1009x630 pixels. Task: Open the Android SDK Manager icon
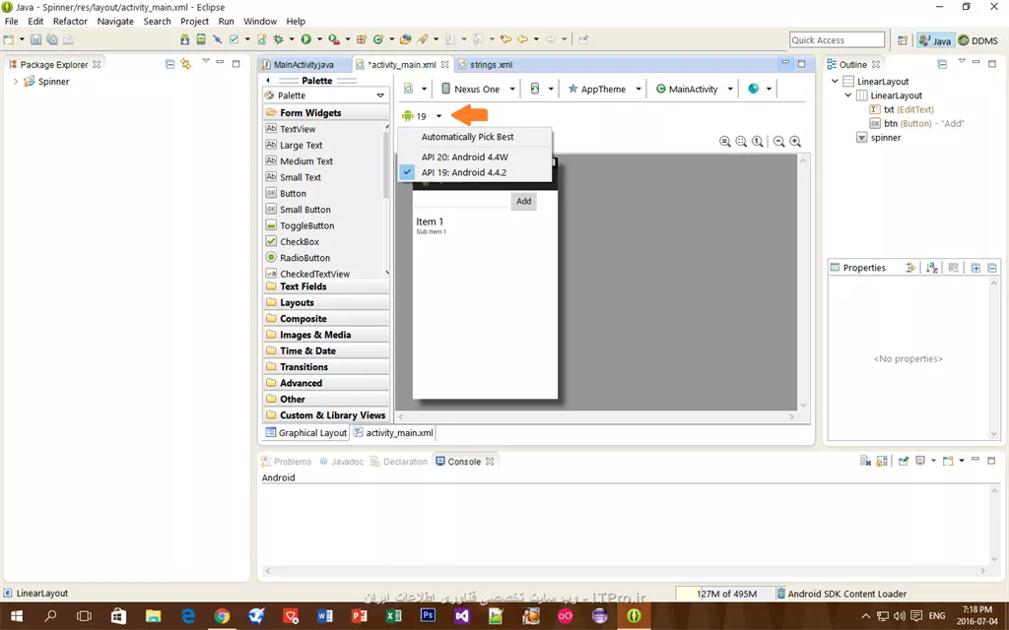point(184,39)
